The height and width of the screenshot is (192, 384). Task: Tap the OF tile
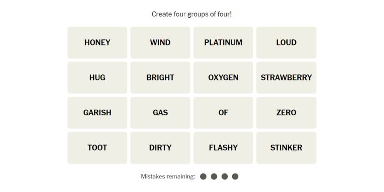(x=223, y=113)
